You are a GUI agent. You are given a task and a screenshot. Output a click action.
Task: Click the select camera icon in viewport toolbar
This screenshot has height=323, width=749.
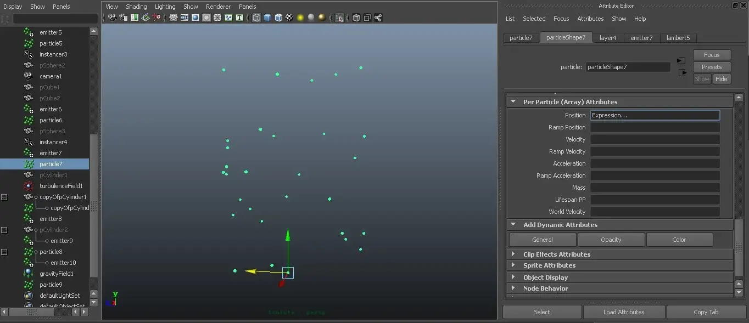coord(113,18)
